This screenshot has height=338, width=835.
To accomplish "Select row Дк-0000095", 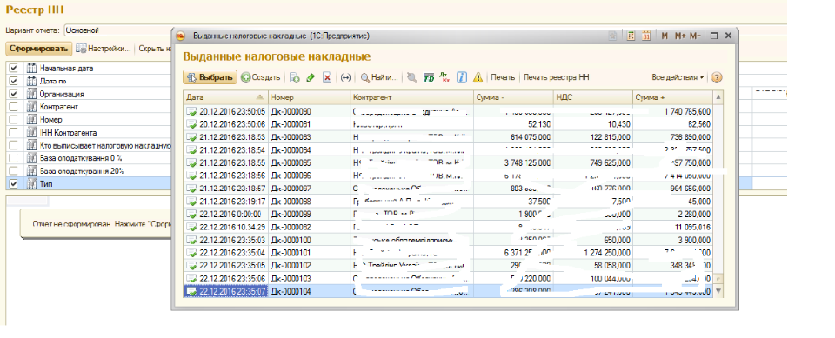I will tap(448, 162).
